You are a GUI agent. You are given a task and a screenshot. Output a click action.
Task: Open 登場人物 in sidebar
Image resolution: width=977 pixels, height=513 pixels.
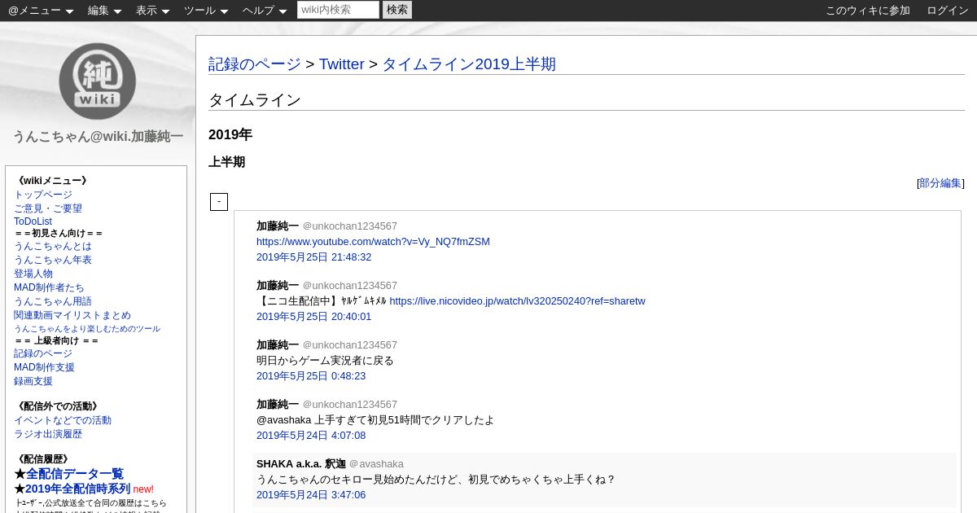(33, 274)
